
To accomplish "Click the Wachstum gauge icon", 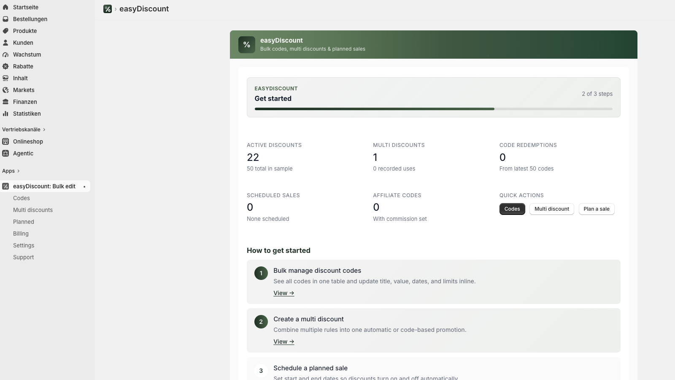I will pos(5,54).
